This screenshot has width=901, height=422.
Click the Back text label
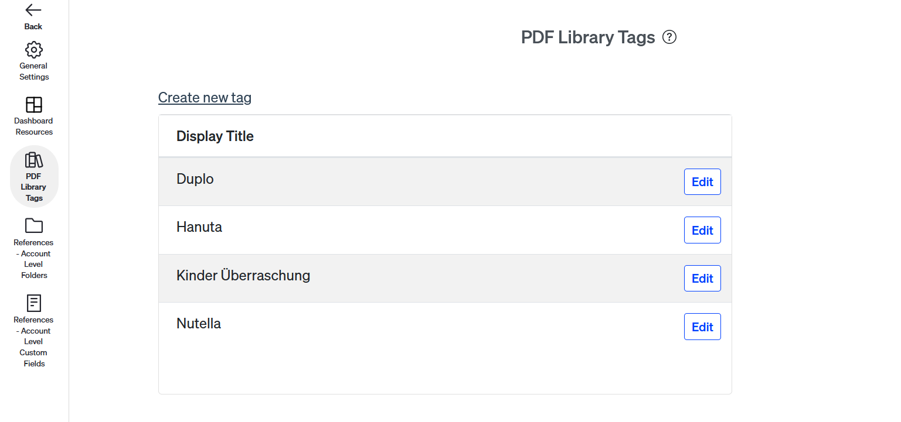(33, 26)
